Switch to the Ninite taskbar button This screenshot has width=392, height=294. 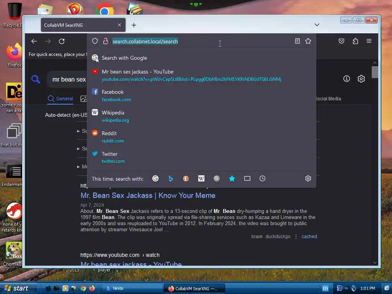click(132, 288)
